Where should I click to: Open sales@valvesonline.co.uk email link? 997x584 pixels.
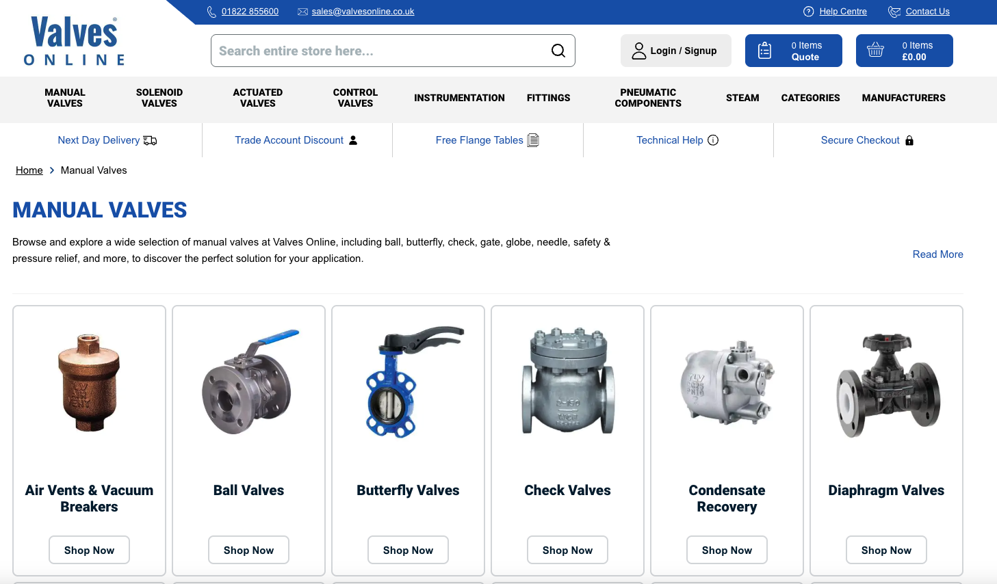click(363, 12)
